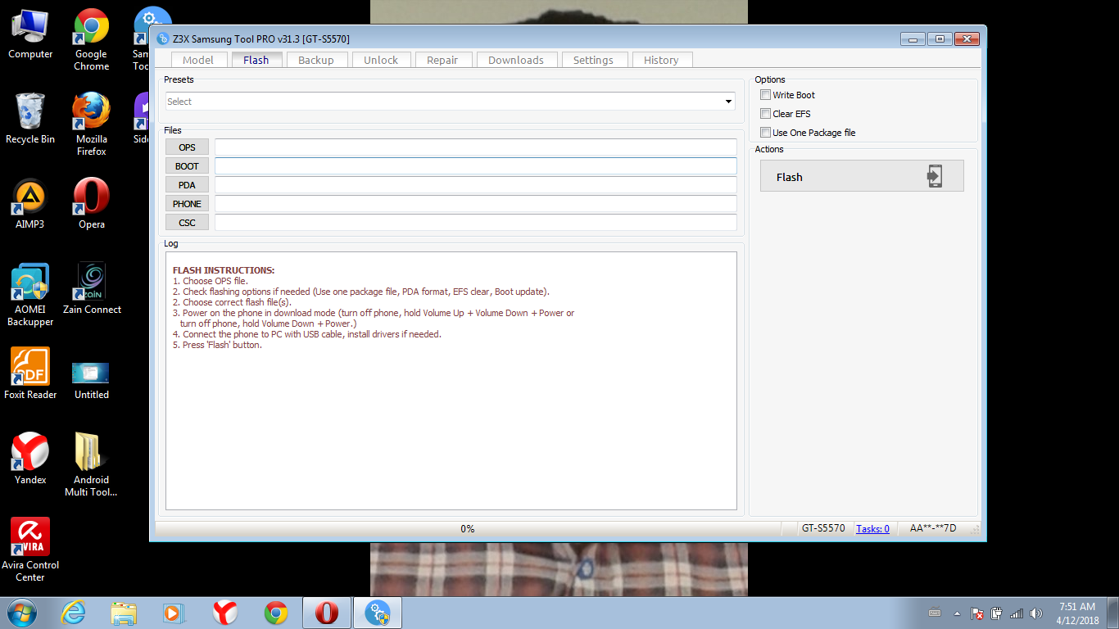Click the GT-S5570 status bar entry

click(x=823, y=529)
